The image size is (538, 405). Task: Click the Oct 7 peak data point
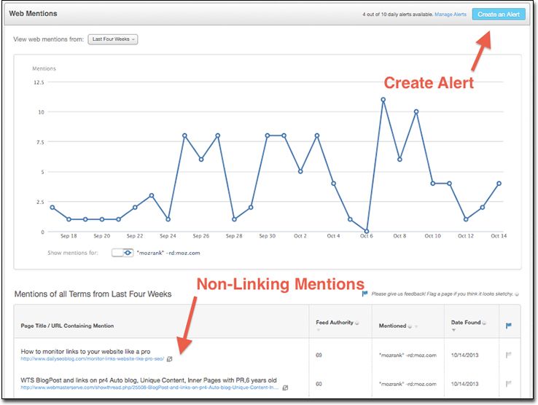point(383,99)
